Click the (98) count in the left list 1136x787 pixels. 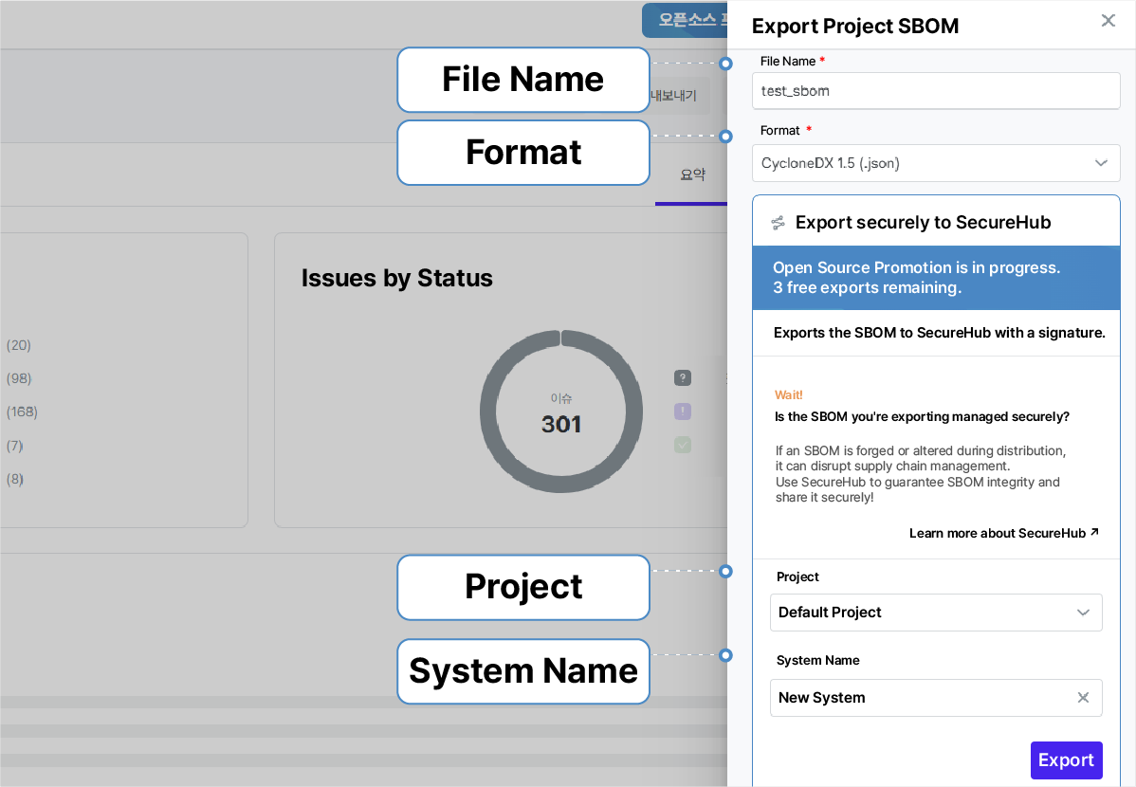19,379
